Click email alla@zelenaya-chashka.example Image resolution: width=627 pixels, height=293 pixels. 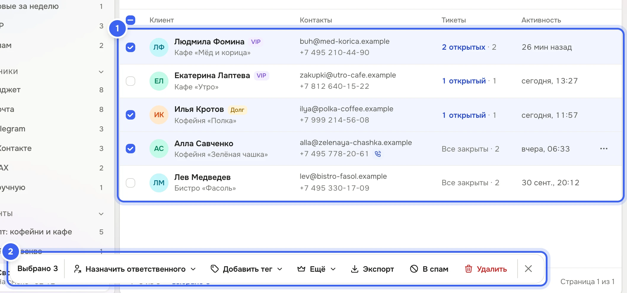point(356,143)
